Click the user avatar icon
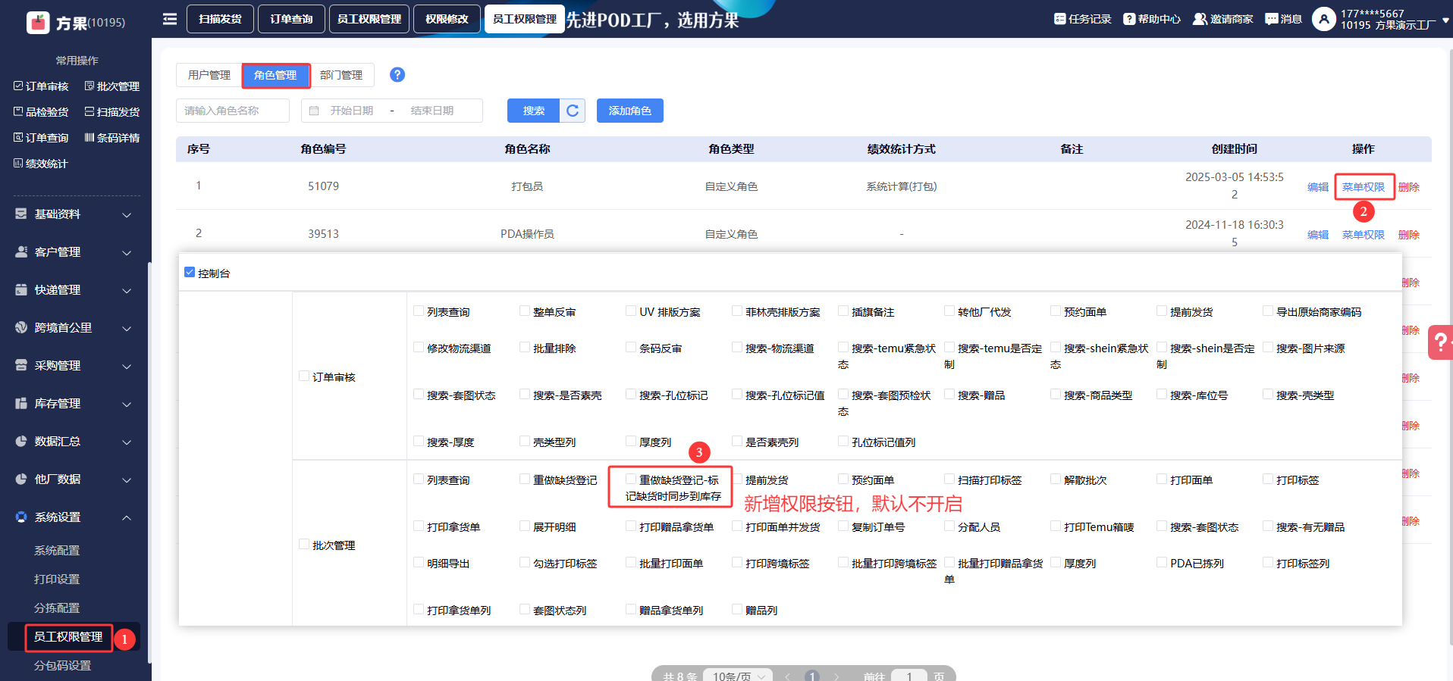The width and height of the screenshot is (1453, 681). pyautogui.click(x=1323, y=19)
